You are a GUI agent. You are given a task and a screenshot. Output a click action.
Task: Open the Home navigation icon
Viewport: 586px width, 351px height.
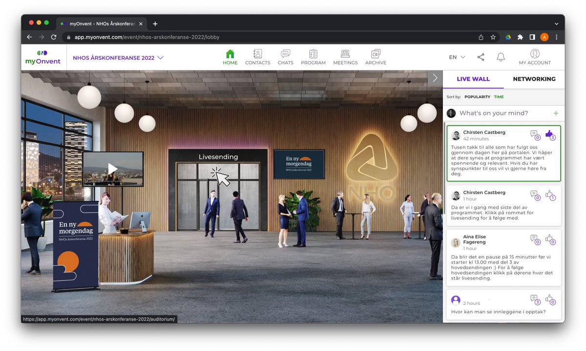[230, 57]
